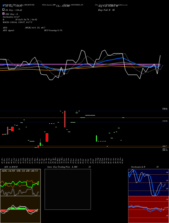Screen dimensions: 169x223
Task: Select the '200 Day - 0' label
Action: 12,14
